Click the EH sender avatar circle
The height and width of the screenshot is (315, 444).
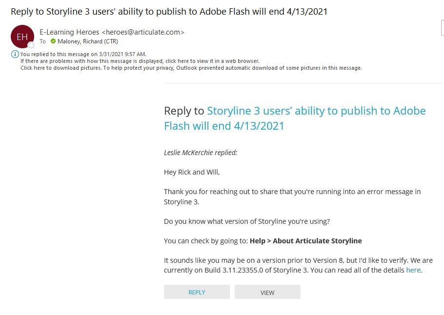22,37
